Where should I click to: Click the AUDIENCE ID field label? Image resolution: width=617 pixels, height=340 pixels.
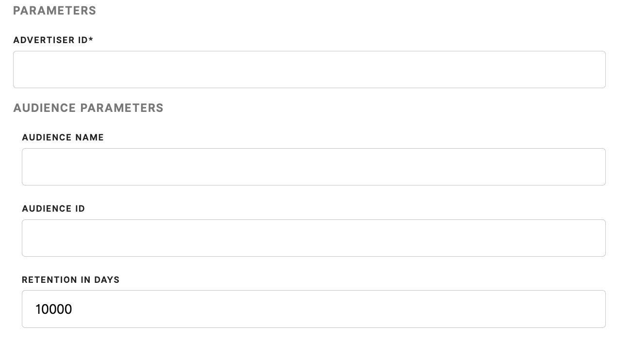click(x=53, y=209)
